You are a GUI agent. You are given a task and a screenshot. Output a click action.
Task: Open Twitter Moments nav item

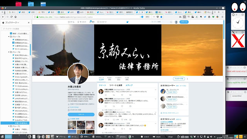coord(82,22)
